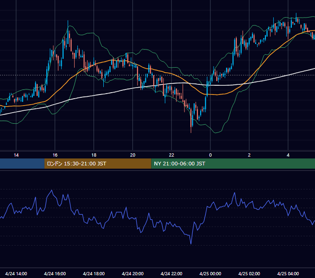Click the 4/24 16:00 date label
Image resolution: width=315 pixels, height=278 pixels.
[x=55, y=273]
